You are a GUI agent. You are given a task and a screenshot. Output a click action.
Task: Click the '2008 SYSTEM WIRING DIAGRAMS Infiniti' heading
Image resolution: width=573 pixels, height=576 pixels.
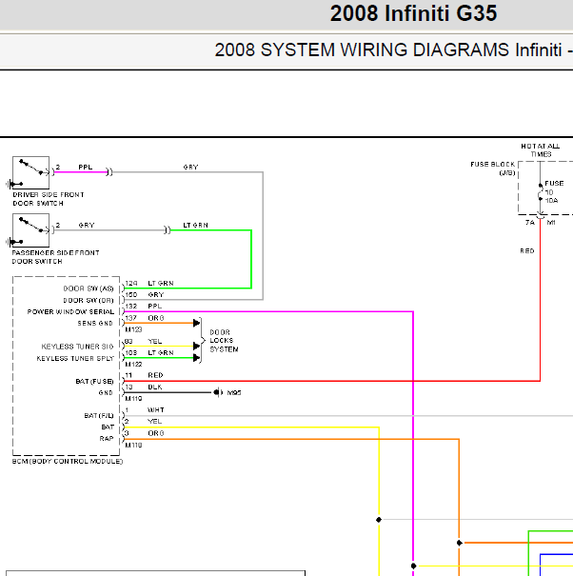[x=388, y=50]
